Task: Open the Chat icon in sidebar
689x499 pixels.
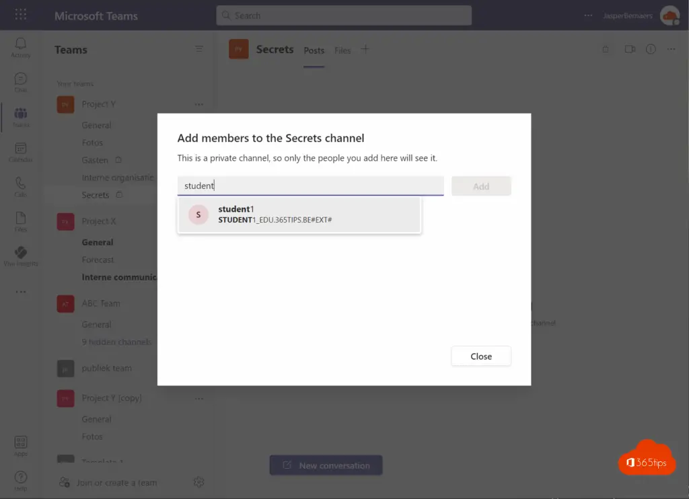Action: tap(21, 82)
